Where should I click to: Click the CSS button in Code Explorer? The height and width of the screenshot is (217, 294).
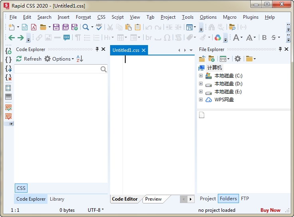tap(21, 188)
